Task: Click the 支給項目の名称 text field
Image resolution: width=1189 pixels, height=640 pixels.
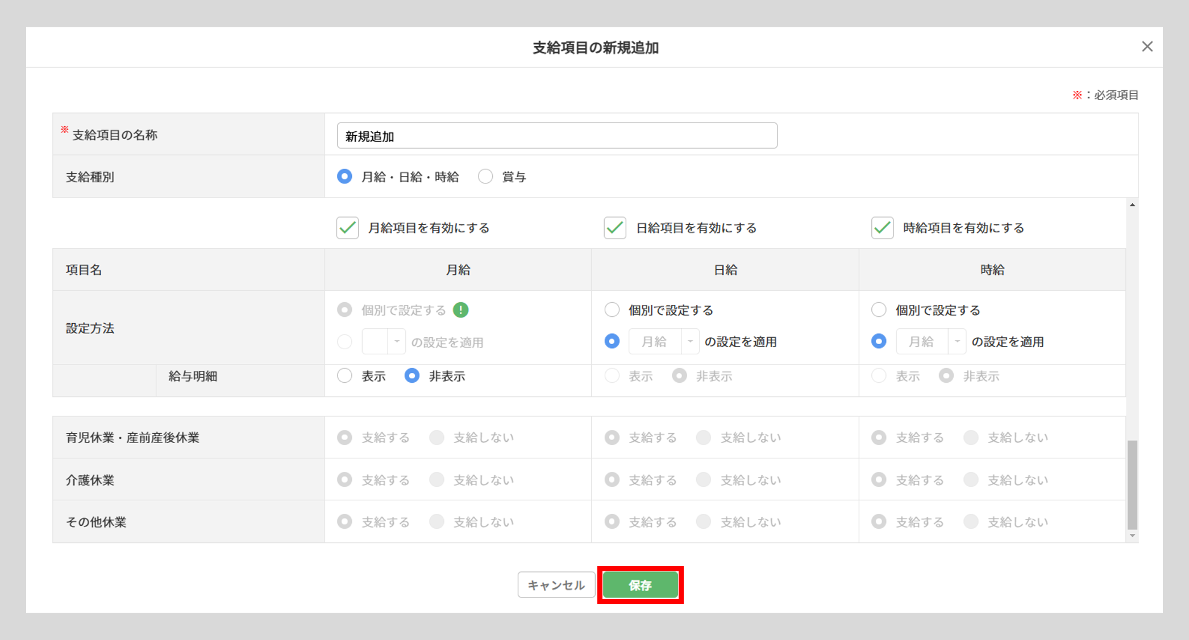Action: [x=556, y=136]
